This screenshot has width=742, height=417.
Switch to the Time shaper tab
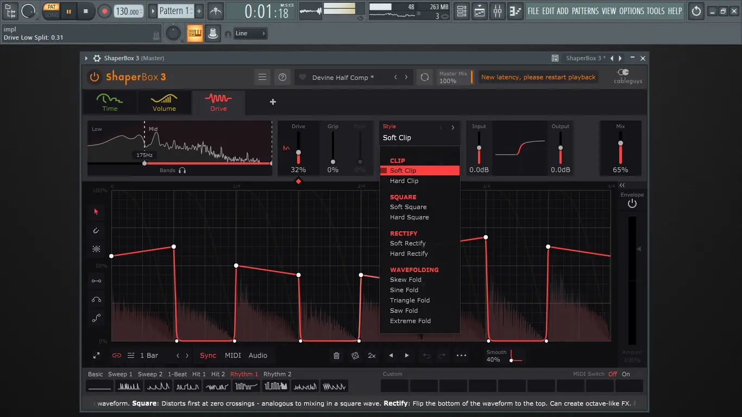point(110,102)
